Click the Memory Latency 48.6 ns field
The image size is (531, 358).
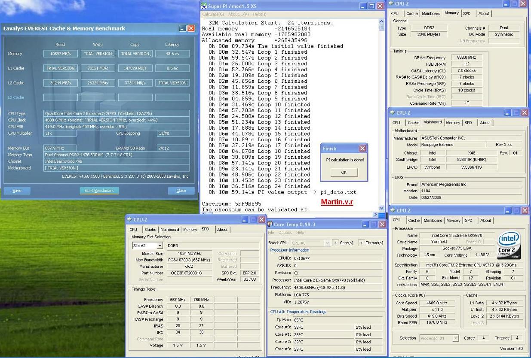[x=172, y=54]
